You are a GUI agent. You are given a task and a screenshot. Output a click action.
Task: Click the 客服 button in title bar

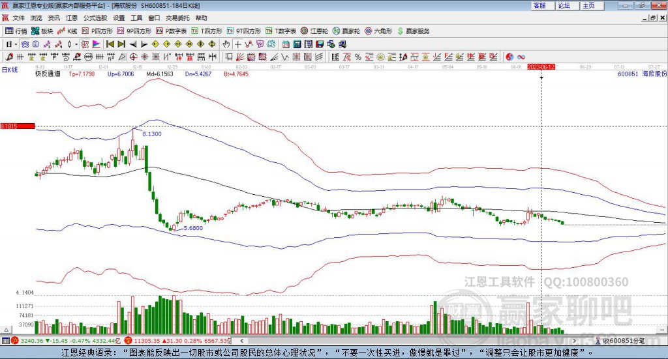click(543, 5)
